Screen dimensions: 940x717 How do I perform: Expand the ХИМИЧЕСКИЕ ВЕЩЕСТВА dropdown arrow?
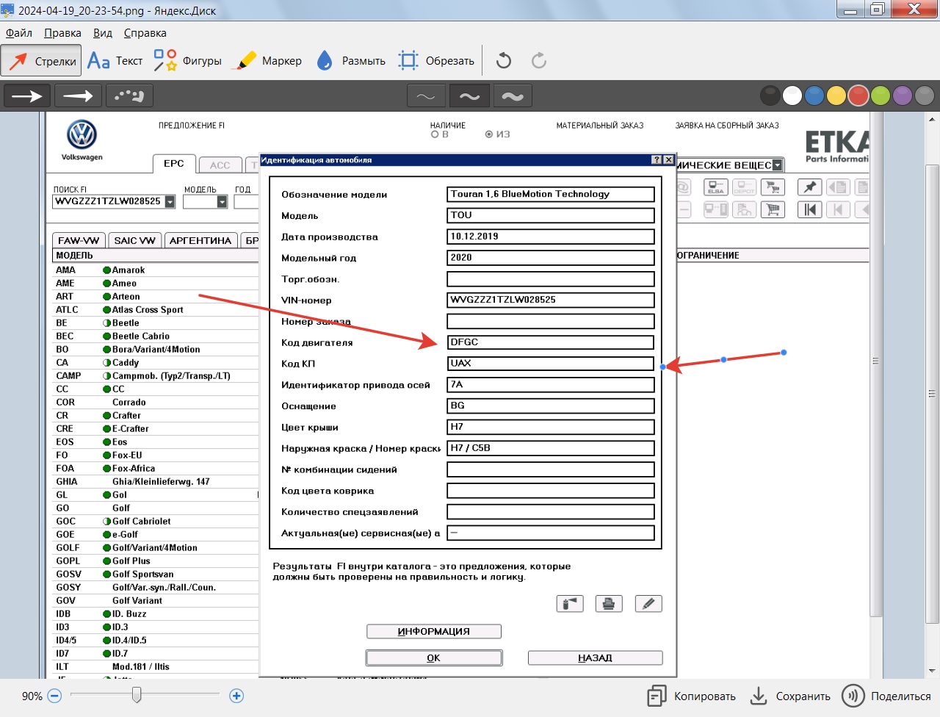(778, 165)
